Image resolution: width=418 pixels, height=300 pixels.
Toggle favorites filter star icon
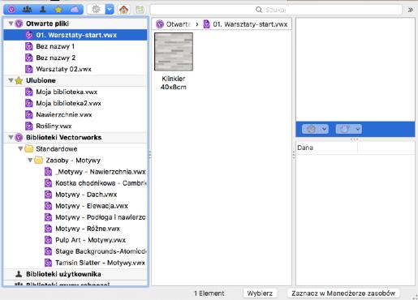tap(58, 10)
